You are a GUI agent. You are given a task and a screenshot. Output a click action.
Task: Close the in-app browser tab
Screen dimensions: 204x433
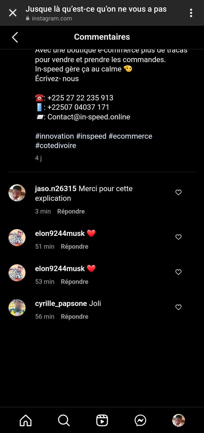(x=13, y=13)
